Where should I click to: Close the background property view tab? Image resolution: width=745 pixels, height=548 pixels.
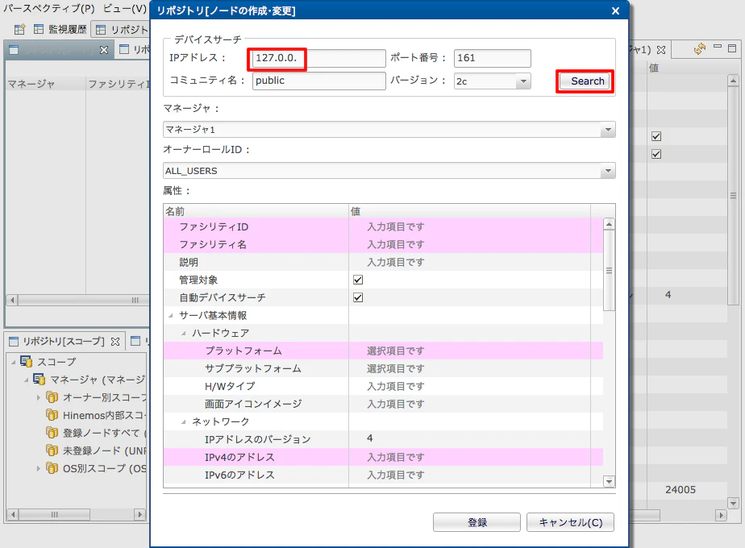(661, 50)
